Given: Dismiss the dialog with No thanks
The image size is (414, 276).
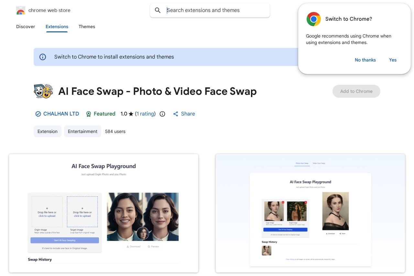Looking at the screenshot, I should [365, 60].
